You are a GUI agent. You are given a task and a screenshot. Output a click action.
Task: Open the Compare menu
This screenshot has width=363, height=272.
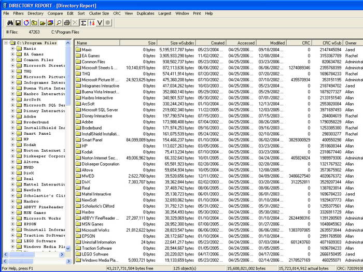(x=55, y=13)
